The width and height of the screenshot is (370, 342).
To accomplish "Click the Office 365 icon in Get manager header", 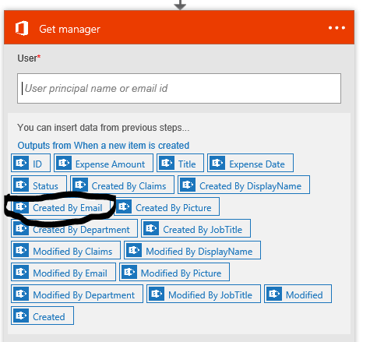I will click(22, 28).
